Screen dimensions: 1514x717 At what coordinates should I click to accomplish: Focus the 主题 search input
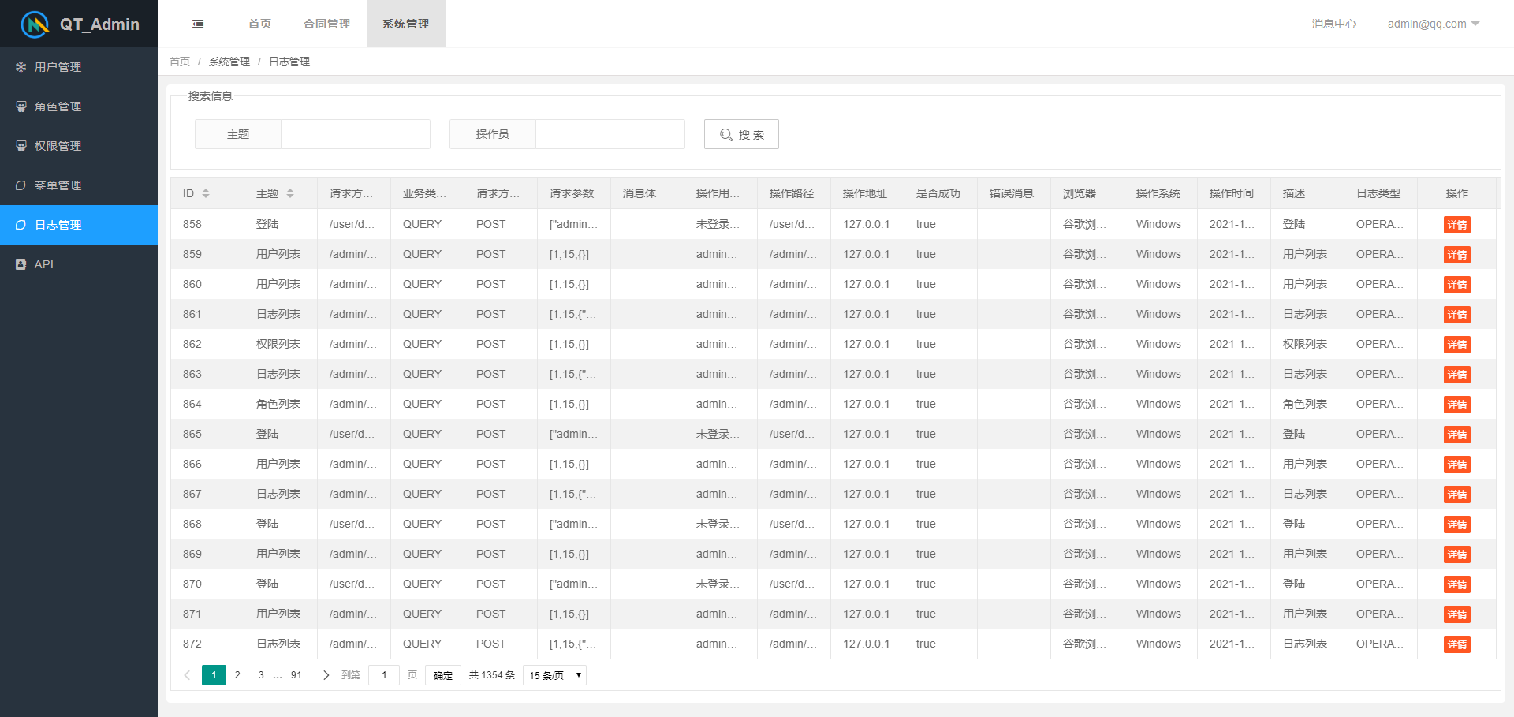coord(356,134)
